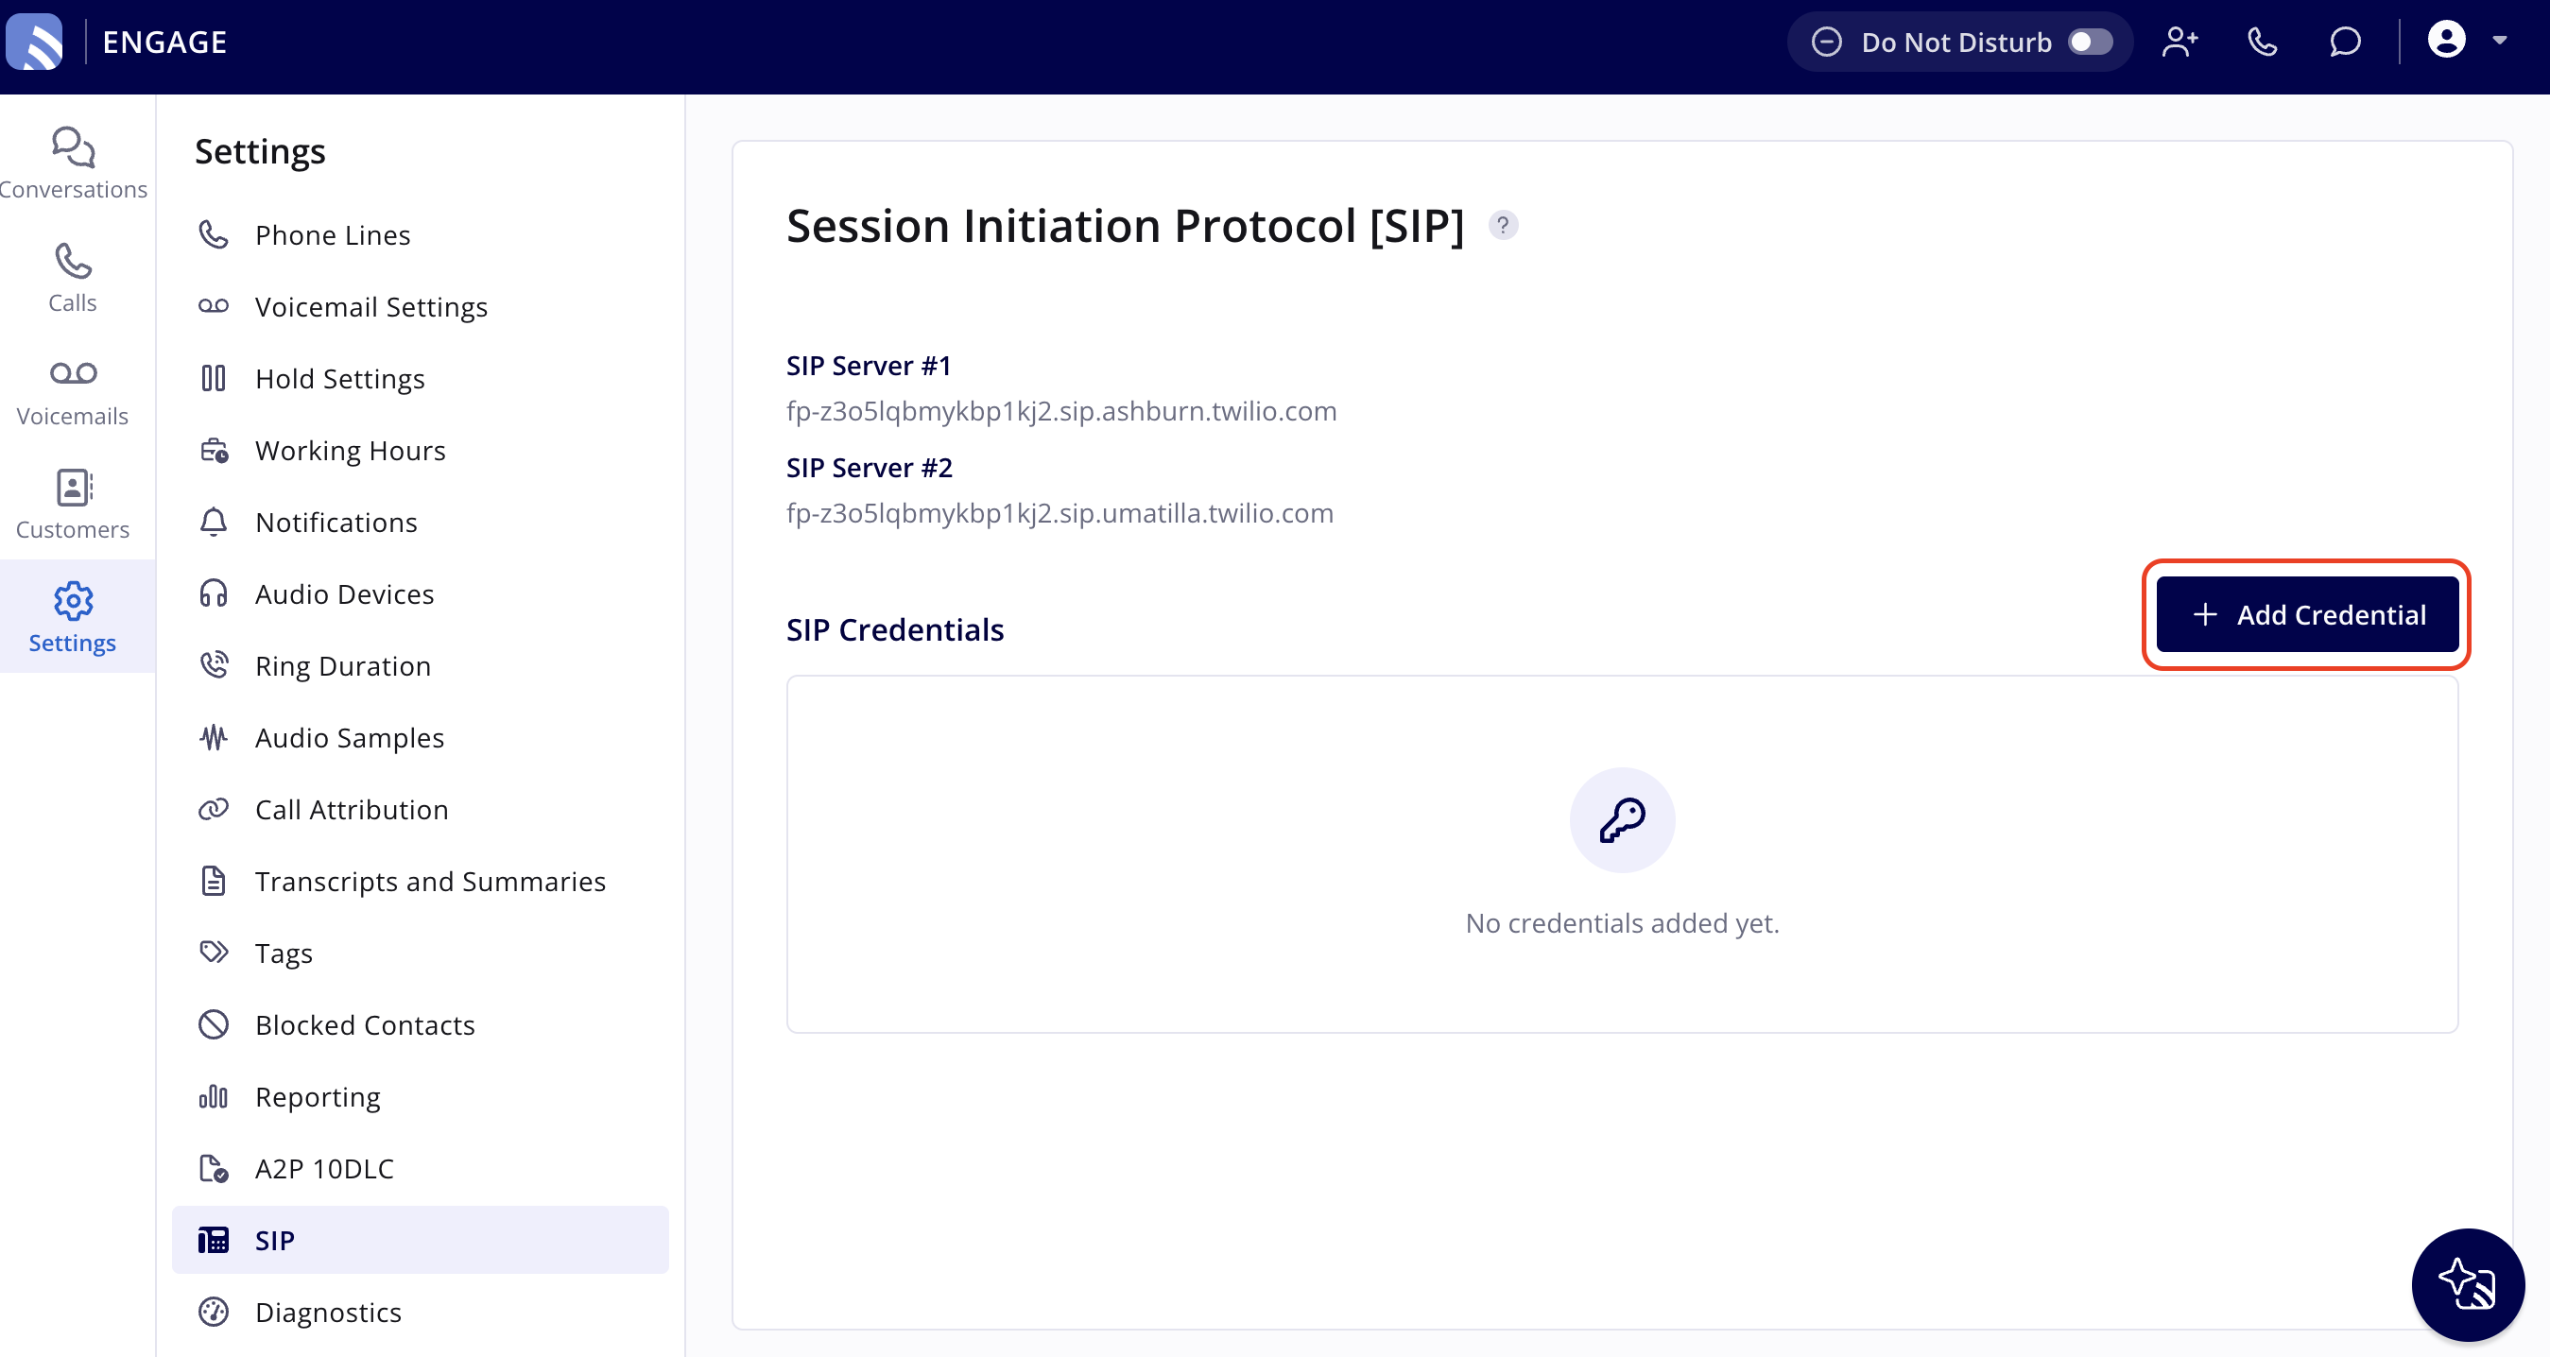Click the Engage logo icon
The height and width of the screenshot is (1357, 2550).
click(35, 42)
